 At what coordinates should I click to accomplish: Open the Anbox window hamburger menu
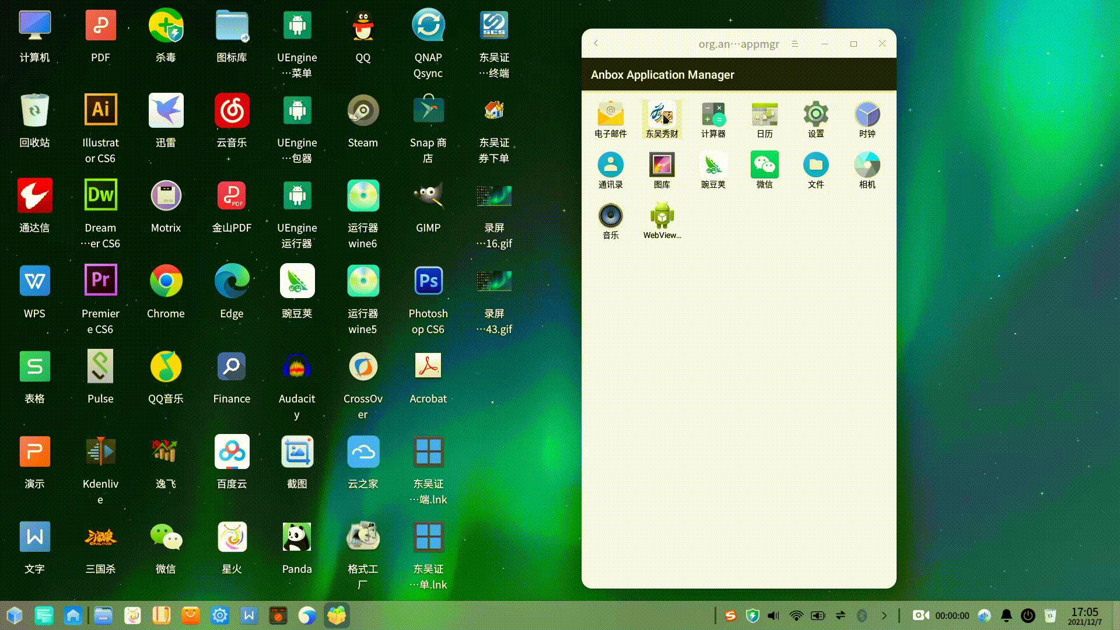tap(794, 43)
